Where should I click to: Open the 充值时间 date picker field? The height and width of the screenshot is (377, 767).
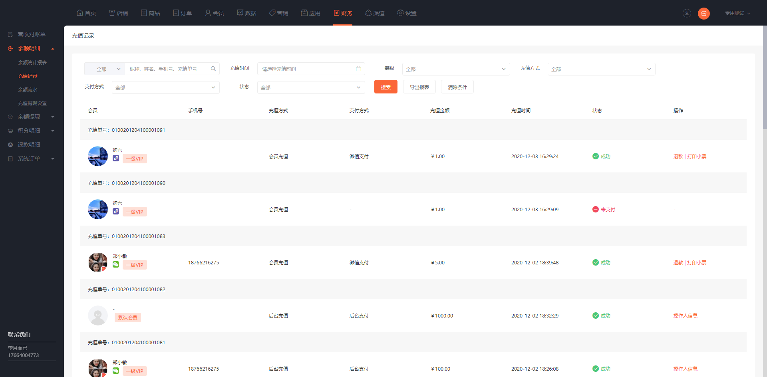pos(311,69)
